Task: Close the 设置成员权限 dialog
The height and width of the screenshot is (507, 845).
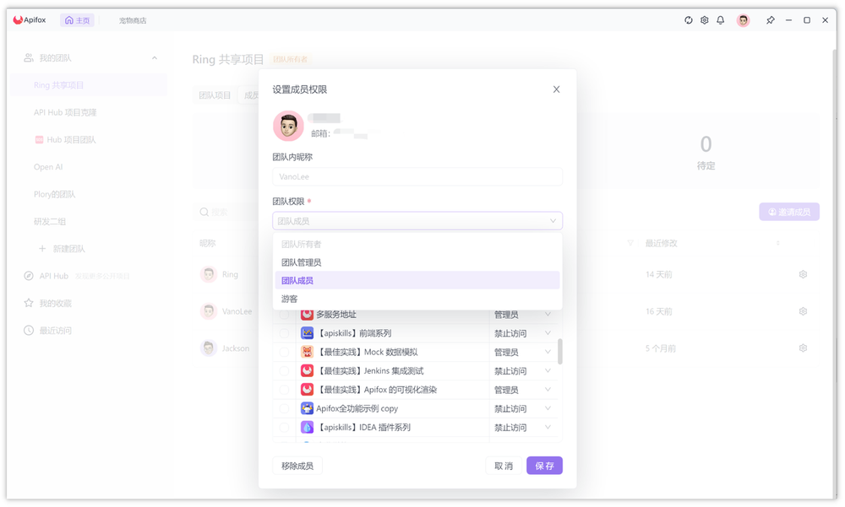Action: (x=556, y=89)
